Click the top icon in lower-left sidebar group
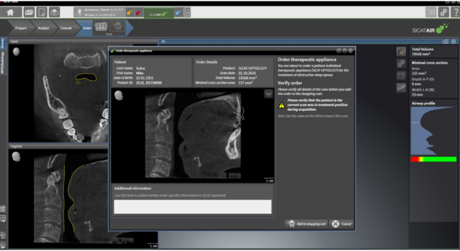The width and height of the screenshot is (460, 251). point(2,209)
